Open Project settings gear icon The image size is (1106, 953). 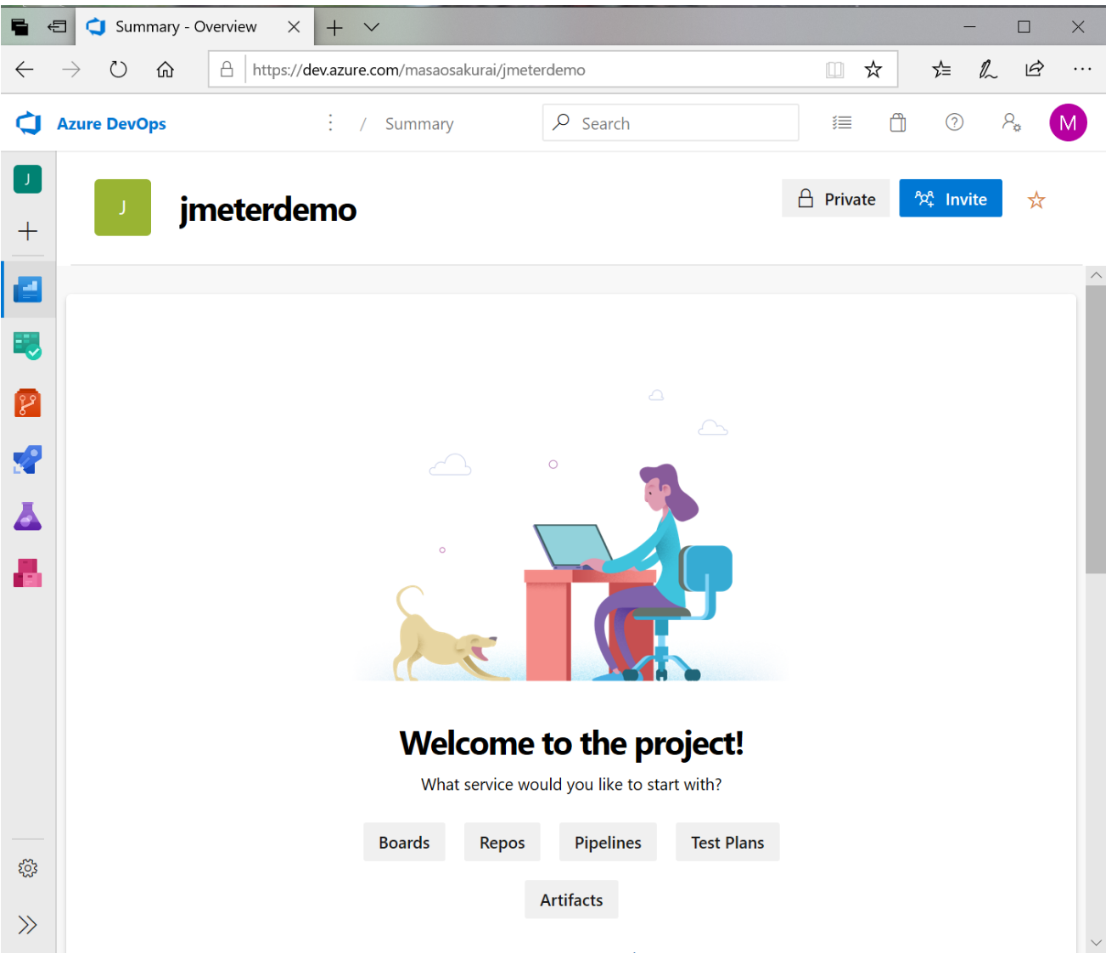pyautogui.click(x=28, y=868)
